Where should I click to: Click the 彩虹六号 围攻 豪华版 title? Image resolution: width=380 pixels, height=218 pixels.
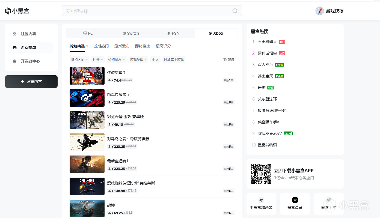tap(126, 117)
